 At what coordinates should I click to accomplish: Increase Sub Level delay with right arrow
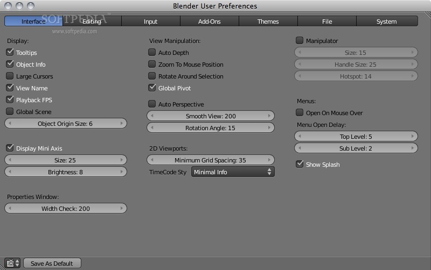413,148
